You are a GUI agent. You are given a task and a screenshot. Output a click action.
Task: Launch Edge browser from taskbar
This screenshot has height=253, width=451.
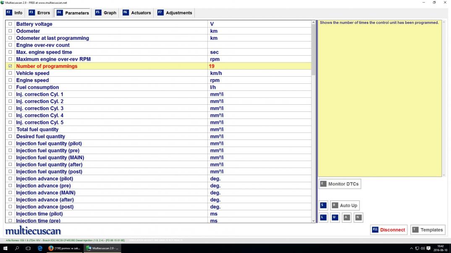pos(40,248)
